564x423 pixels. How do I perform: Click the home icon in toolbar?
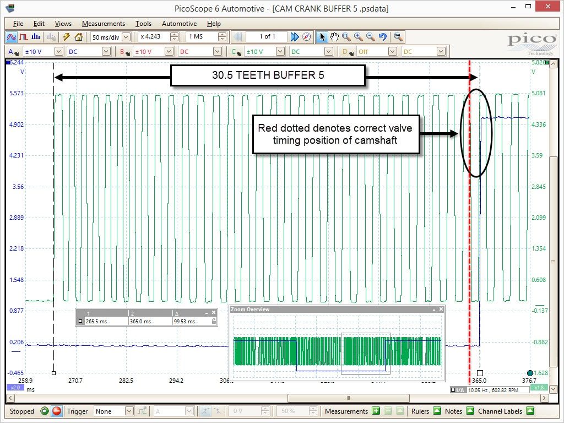click(79, 37)
